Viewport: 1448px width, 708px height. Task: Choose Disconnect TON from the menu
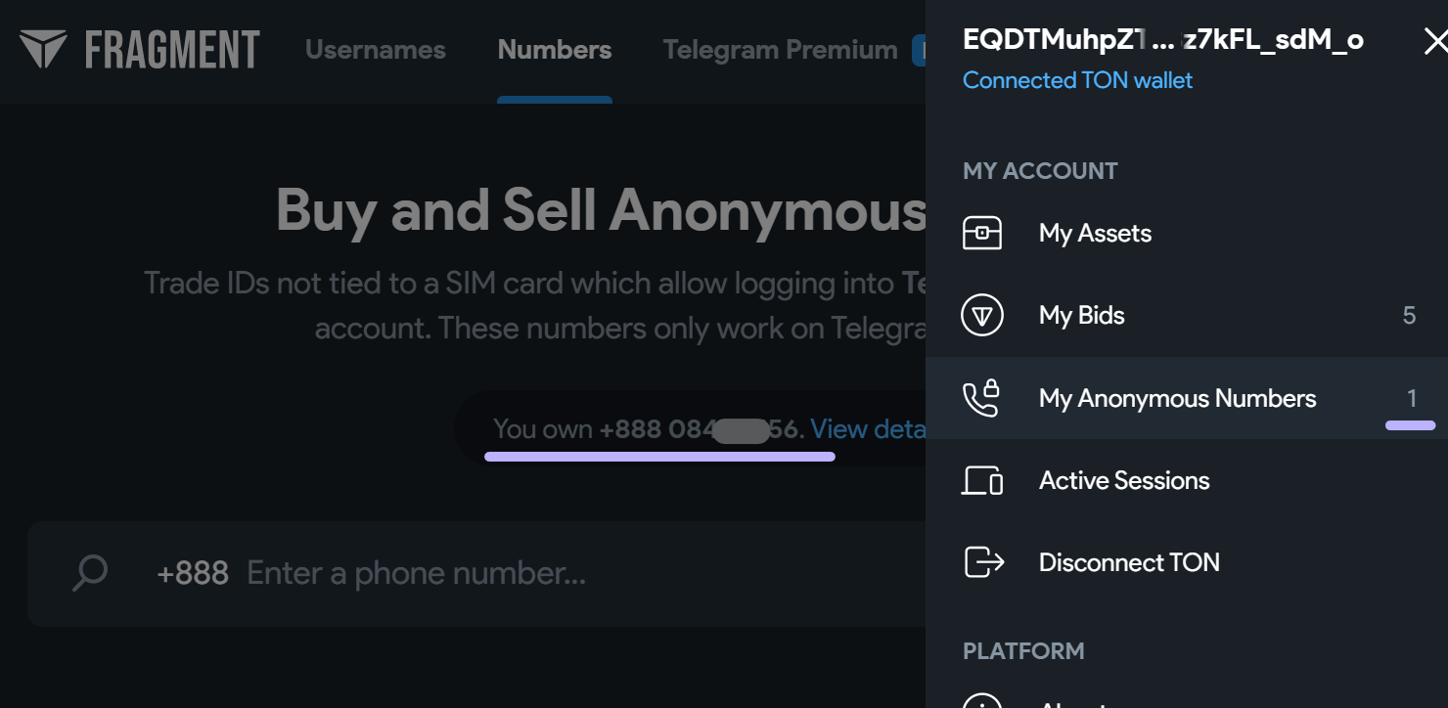[x=1129, y=561]
